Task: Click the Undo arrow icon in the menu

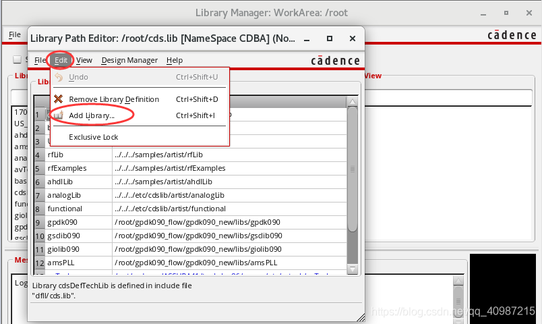Action: (59, 77)
